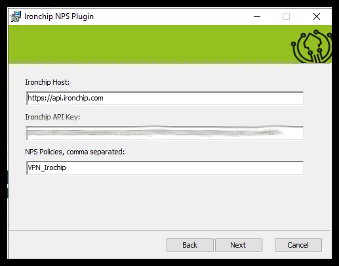The height and width of the screenshot is (266, 339).
Task: Click the disabled maximize button
Action: pos(287,16)
